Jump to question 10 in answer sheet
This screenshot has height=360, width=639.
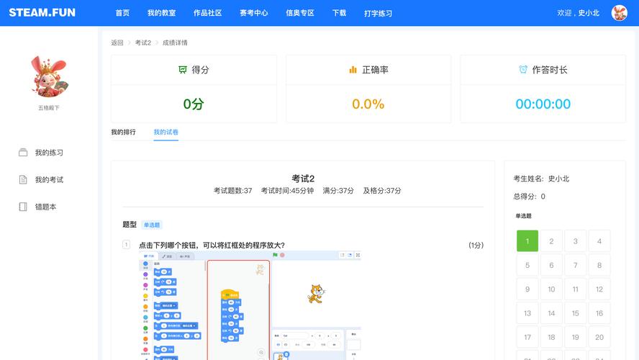[x=551, y=289]
